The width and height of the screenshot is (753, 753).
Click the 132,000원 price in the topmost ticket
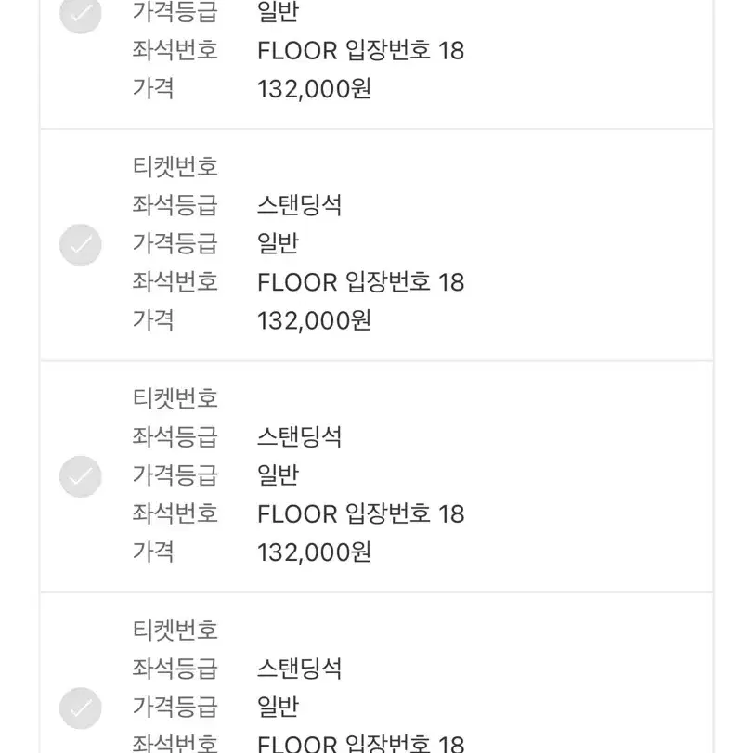click(x=314, y=89)
